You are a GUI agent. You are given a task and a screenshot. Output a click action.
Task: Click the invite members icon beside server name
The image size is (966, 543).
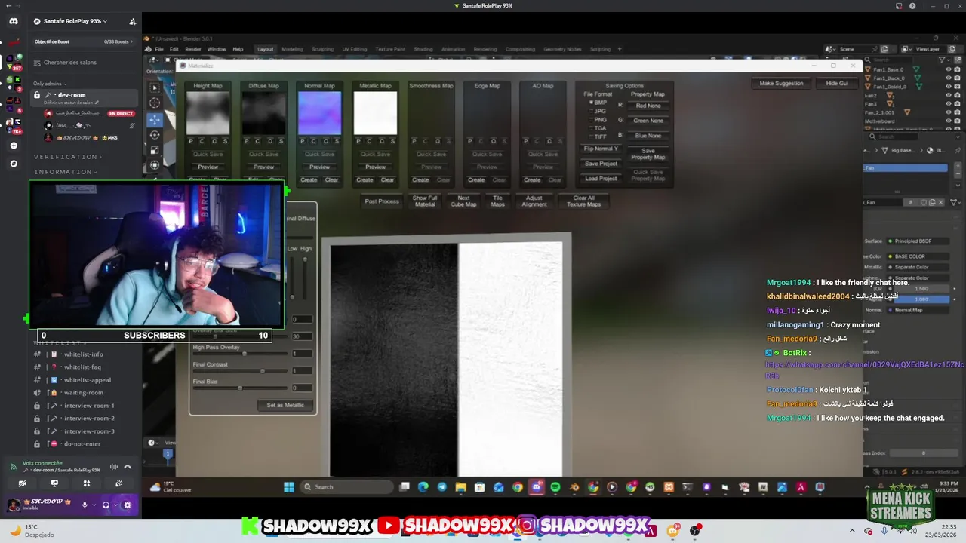coord(133,21)
